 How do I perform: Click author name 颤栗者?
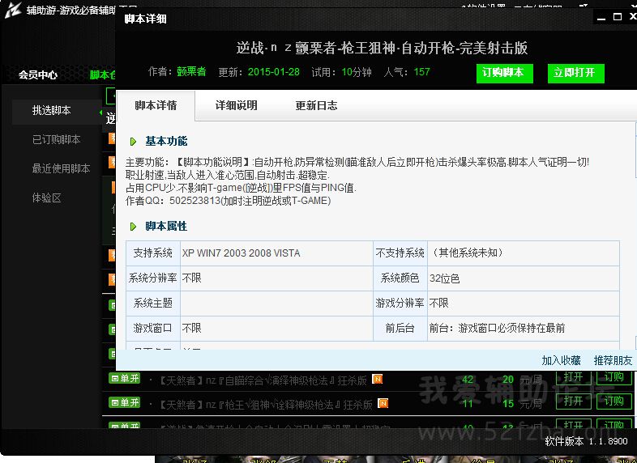(x=191, y=72)
